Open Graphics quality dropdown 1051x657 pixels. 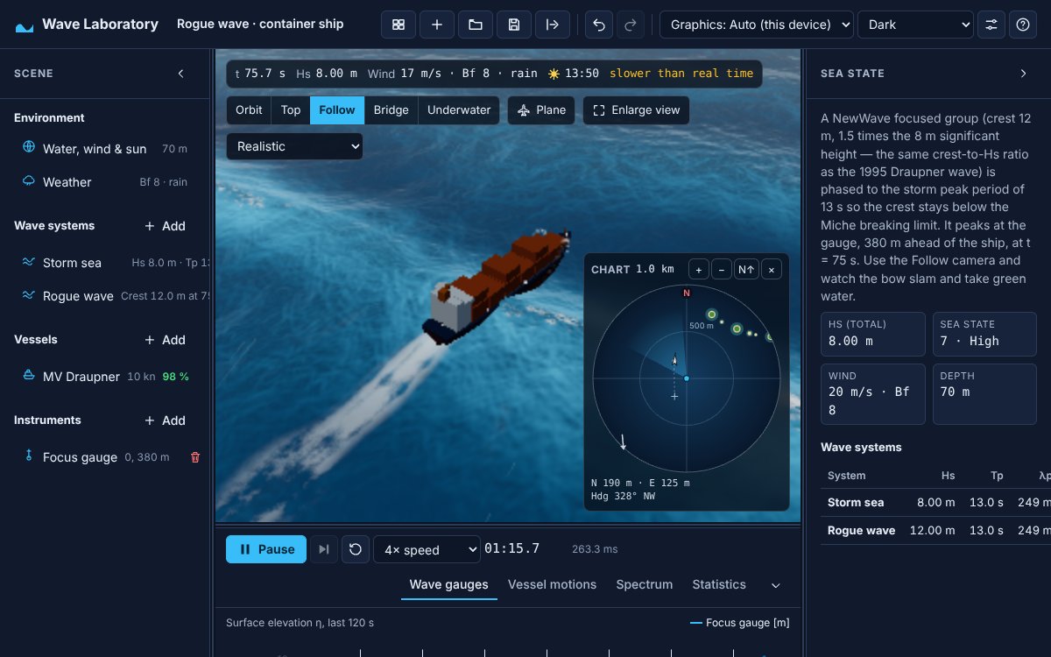(757, 25)
